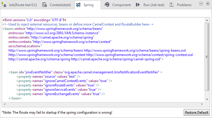The height and width of the screenshot is (118, 212).
Task: Click the Run (Job test) play icon
Action: [x=138, y=5]
